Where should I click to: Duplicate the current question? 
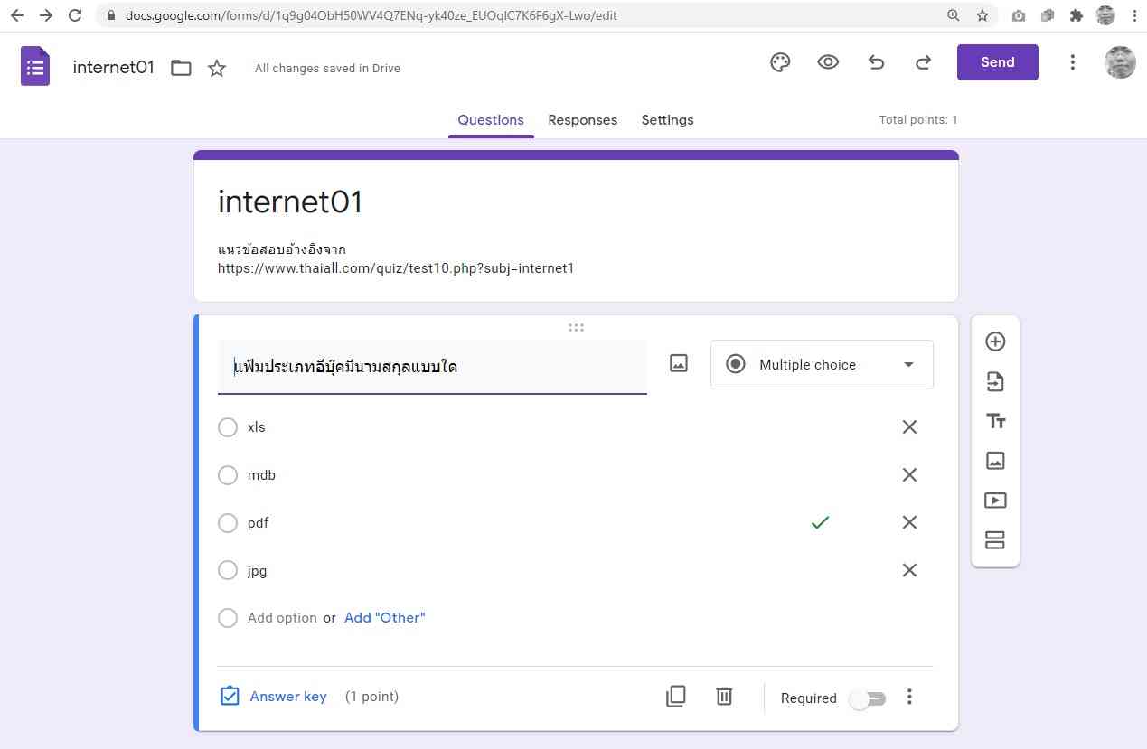point(676,696)
